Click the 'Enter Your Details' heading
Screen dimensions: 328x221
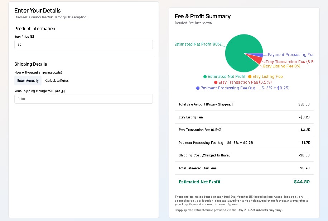[x=38, y=10]
